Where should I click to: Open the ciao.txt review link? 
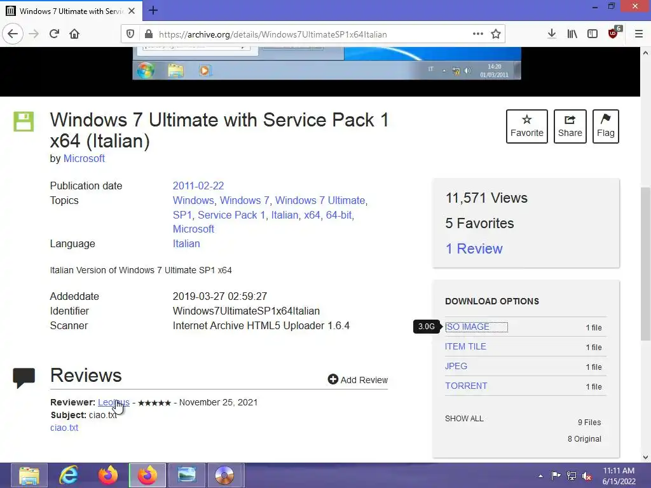(64, 428)
